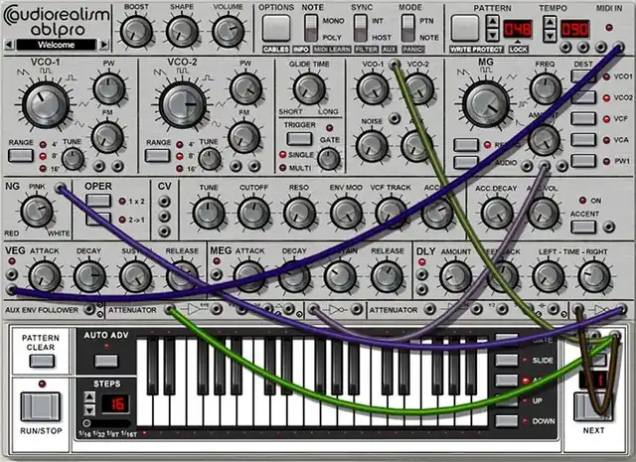
Task: Click the GATE knob
Action: point(329,158)
